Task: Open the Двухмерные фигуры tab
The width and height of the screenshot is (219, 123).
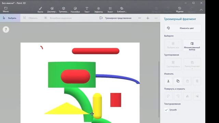Action: [52, 10]
